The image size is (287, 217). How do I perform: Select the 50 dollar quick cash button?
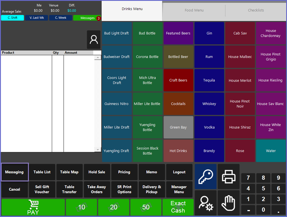tap(146, 207)
